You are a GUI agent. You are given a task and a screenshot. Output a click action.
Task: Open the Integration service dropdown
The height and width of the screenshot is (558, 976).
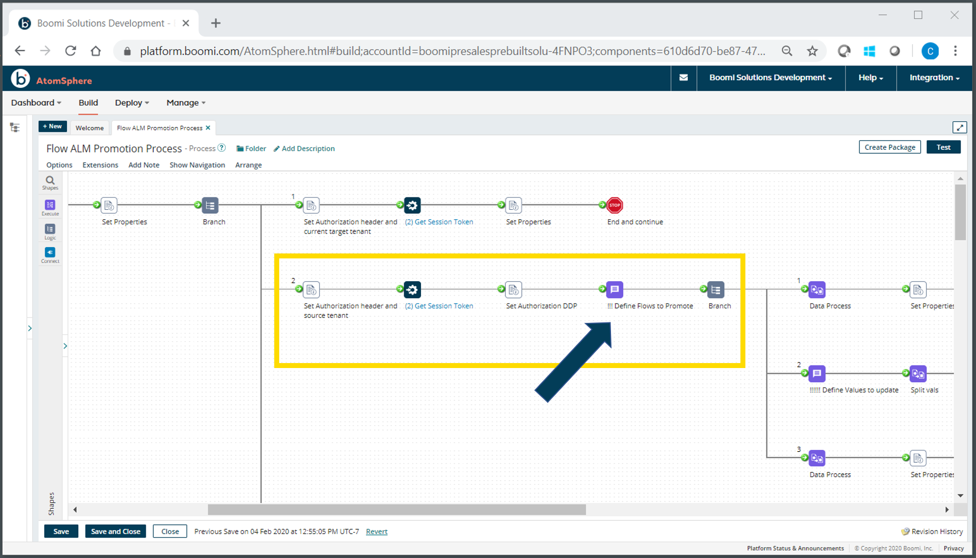(934, 78)
